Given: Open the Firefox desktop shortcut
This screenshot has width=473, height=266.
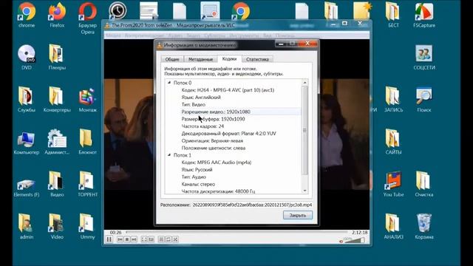Looking at the screenshot, I should [57, 15].
